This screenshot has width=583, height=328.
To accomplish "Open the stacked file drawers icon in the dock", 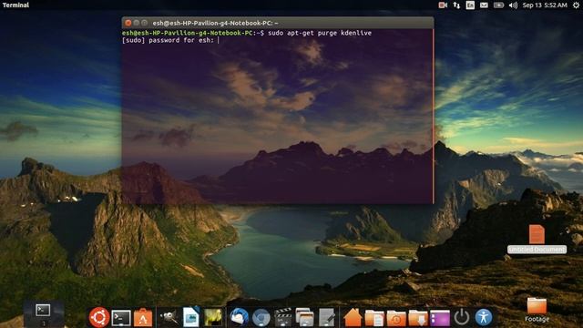I will pyautogui.click(x=304, y=317).
